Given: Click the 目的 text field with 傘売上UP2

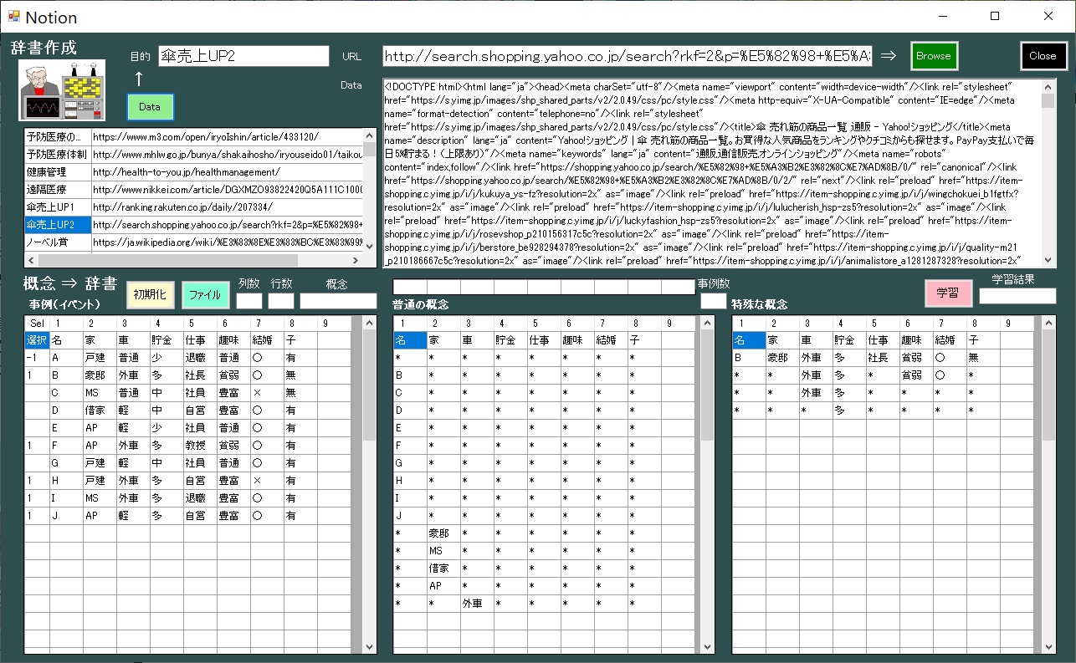Looking at the screenshot, I should click(x=243, y=56).
